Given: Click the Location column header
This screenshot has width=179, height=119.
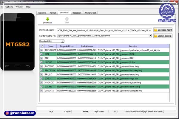Looking at the screenshot, I should click(x=133, y=46).
